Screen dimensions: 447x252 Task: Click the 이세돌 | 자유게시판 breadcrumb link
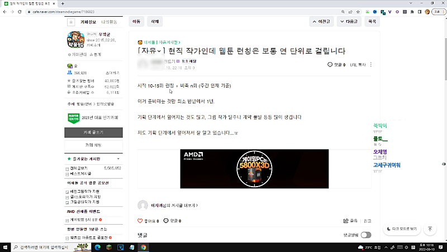point(162,42)
